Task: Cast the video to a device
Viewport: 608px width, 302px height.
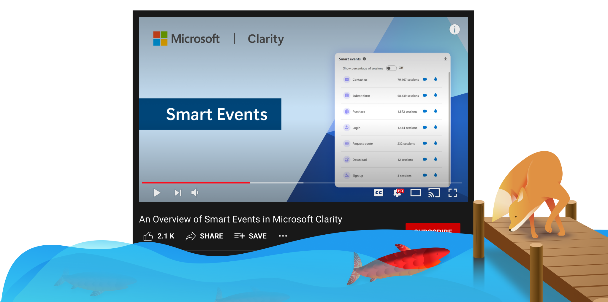Action: [x=434, y=193]
